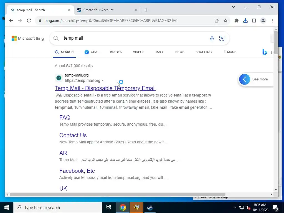Switch to the 'Create Your Account' tab
Viewport: 284px width, 213px height.
(107, 10)
